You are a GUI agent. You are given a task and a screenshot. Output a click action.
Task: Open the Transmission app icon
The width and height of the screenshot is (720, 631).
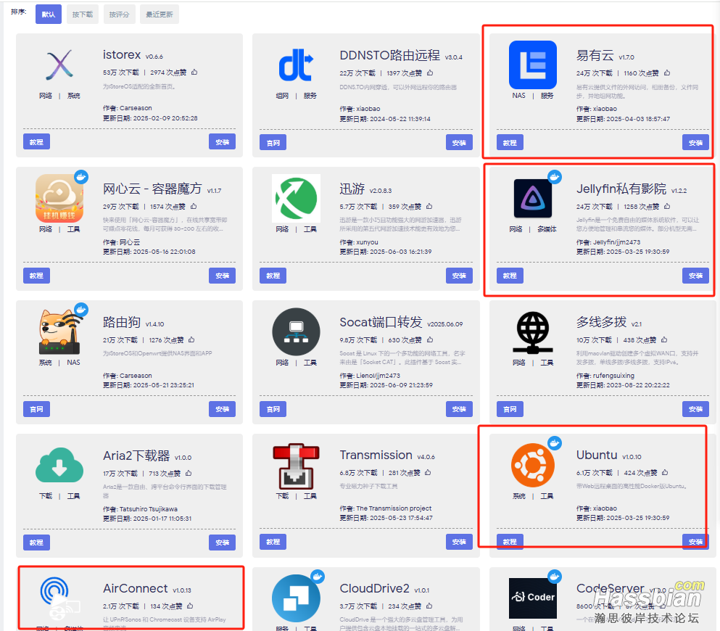pyautogui.click(x=296, y=466)
